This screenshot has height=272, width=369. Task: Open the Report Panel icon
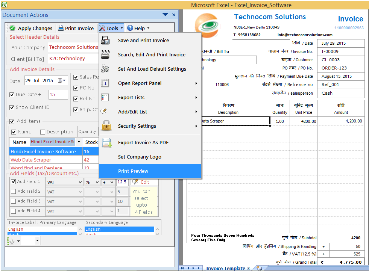tap(105, 82)
